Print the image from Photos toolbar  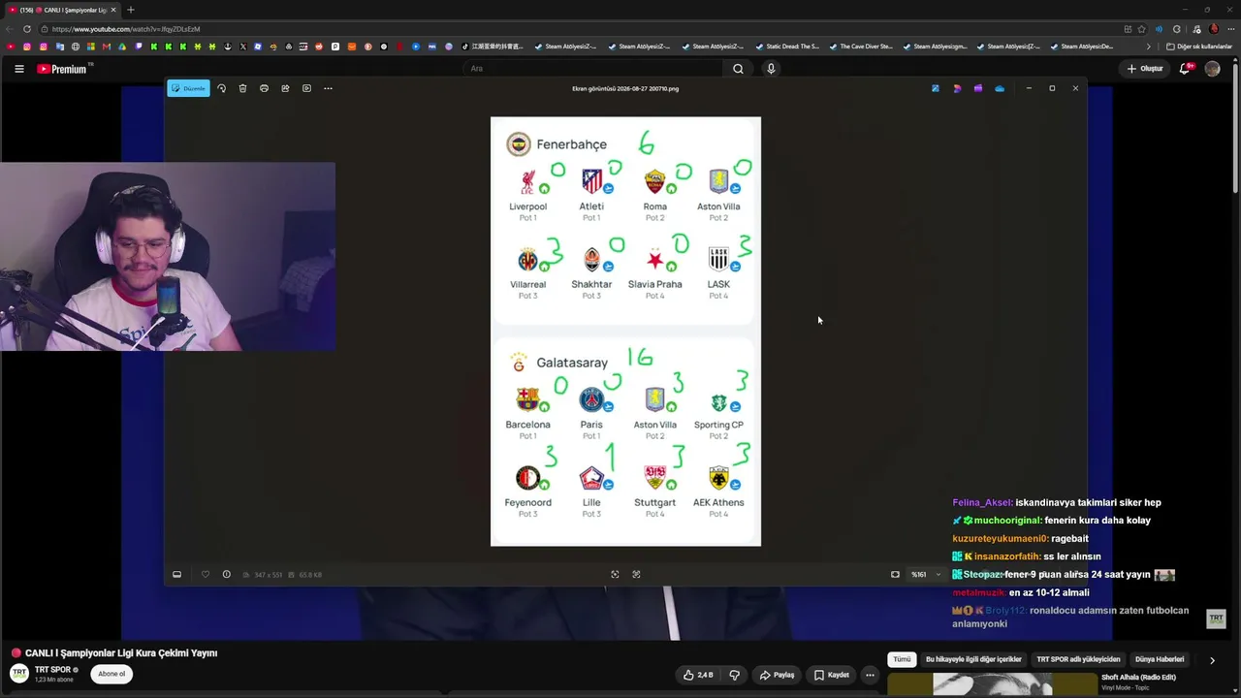264,88
